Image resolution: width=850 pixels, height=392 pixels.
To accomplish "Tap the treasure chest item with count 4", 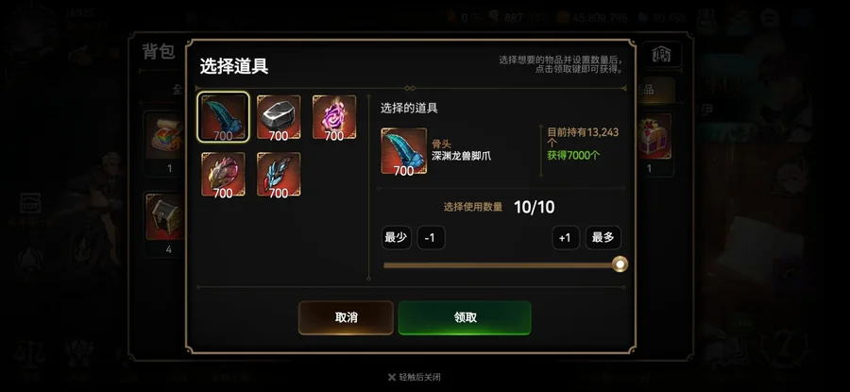I will pos(168,215).
